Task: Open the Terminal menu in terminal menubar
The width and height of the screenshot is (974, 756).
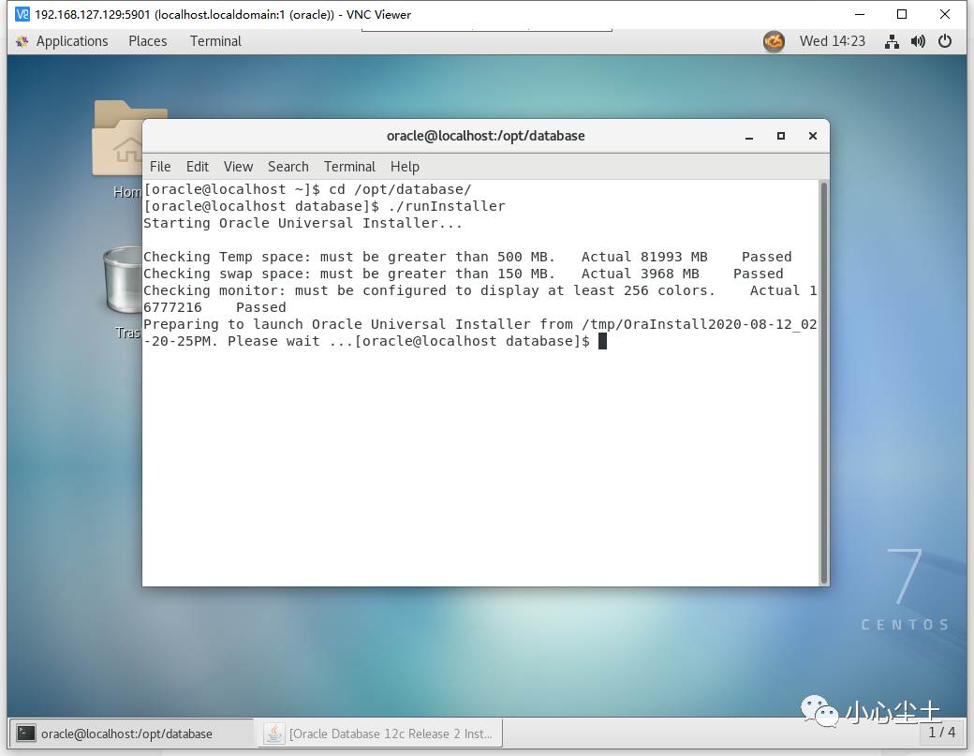Action: coord(349,167)
